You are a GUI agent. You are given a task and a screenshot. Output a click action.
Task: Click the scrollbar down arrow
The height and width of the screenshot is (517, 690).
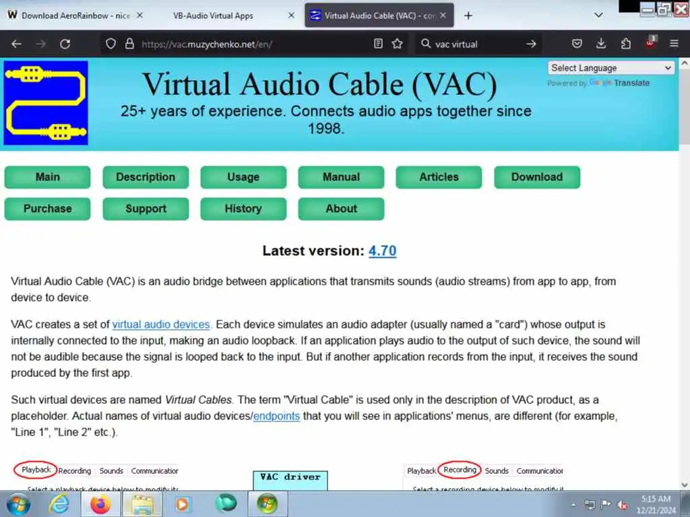click(x=685, y=485)
